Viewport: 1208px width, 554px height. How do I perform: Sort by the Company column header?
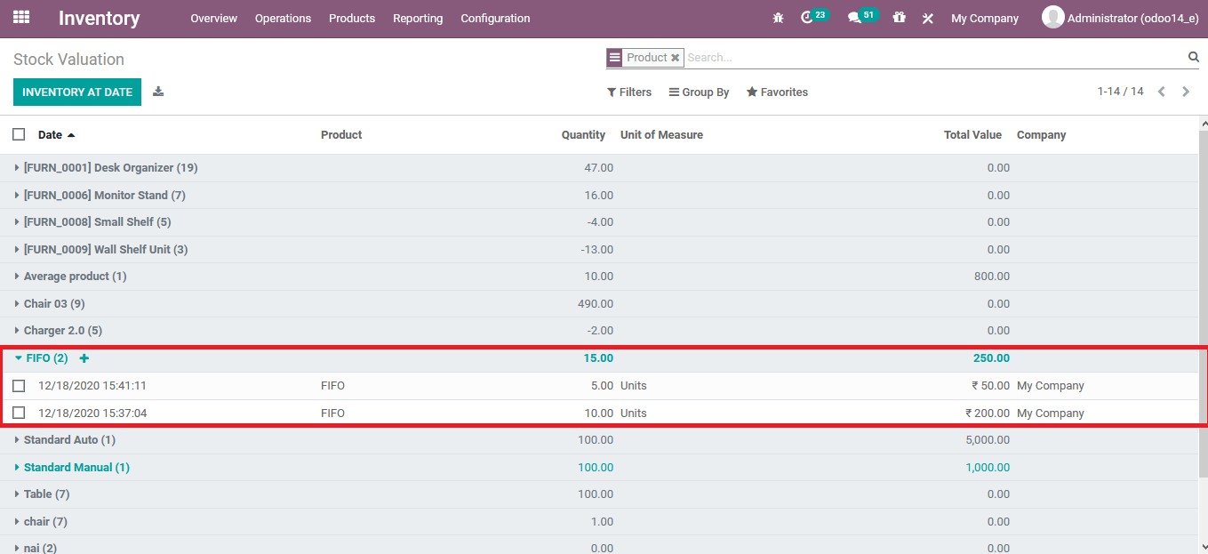pos(1041,135)
